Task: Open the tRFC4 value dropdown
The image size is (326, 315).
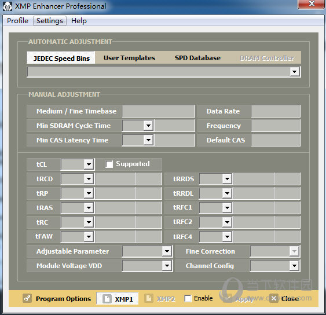Action: 227,237
